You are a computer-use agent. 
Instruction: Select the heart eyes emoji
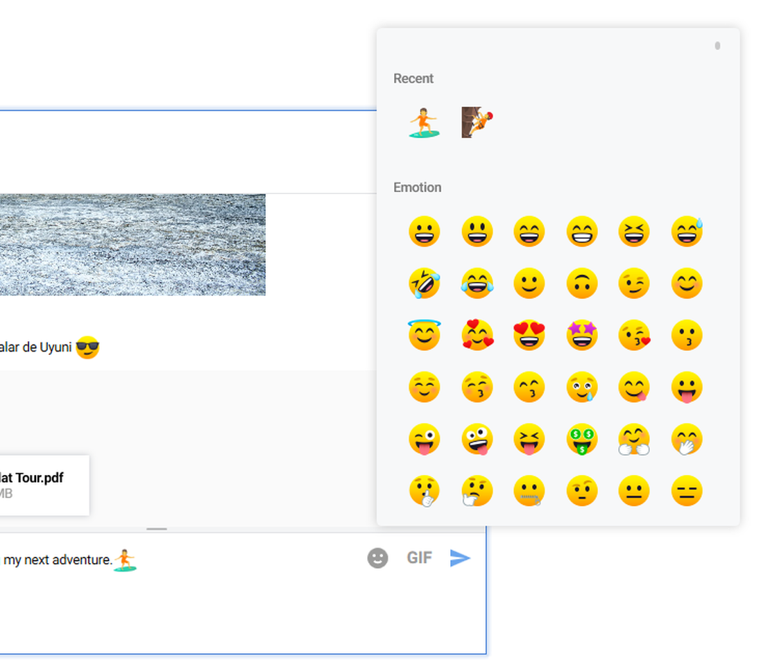pos(529,335)
